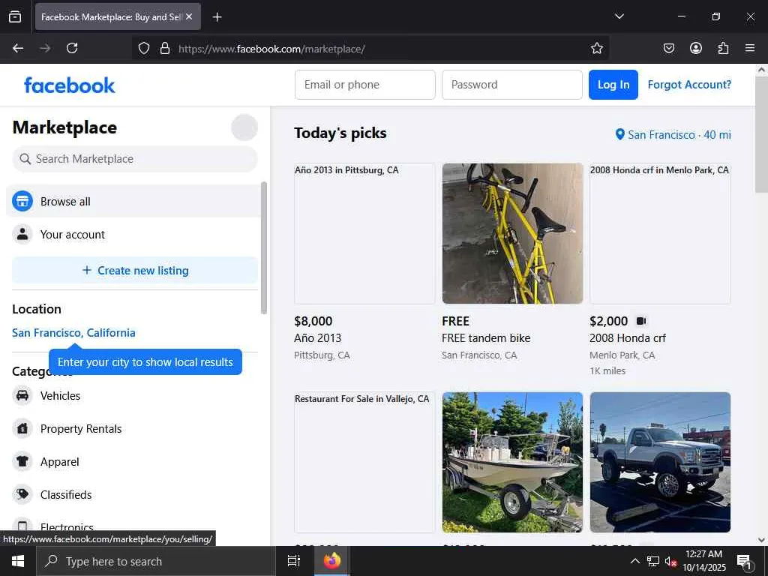Click the 1K miles text
This screenshot has width=768, height=576.
coord(607,370)
